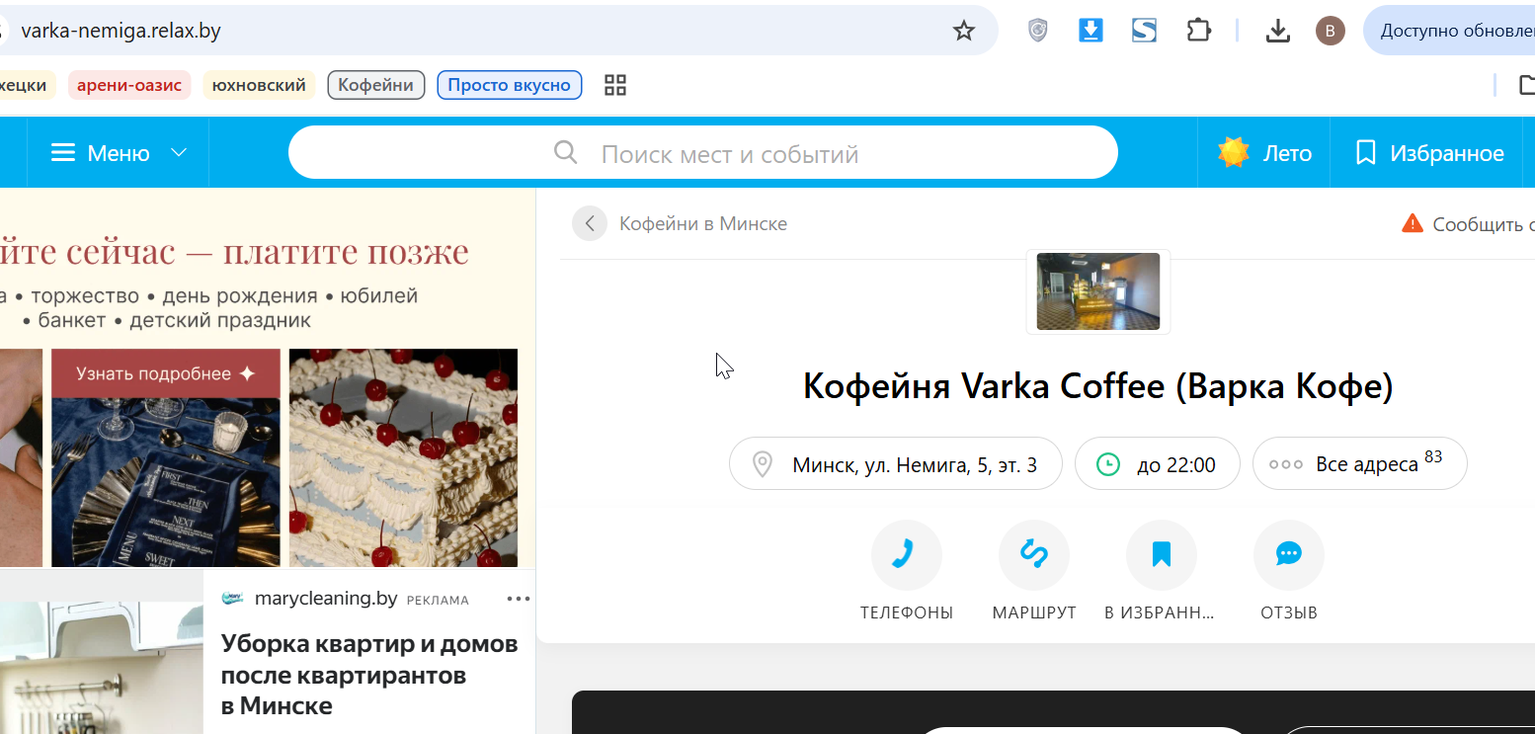Screen dimensions: 1535x734
Task: Open the Лето section
Action: tap(1264, 153)
